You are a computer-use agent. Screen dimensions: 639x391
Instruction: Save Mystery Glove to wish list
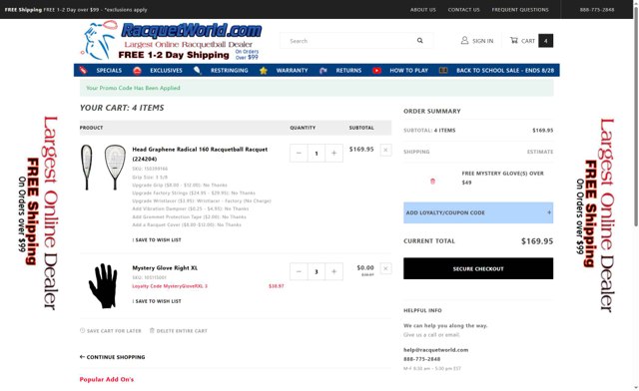[x=157, y=301]
